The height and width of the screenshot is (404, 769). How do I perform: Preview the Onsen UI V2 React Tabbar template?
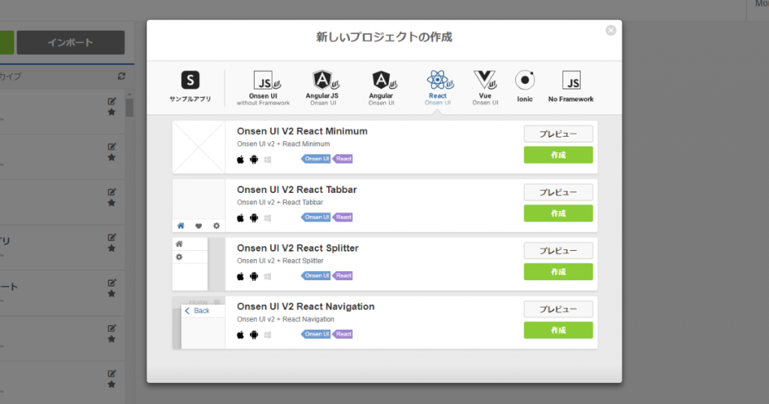point(558,192)
